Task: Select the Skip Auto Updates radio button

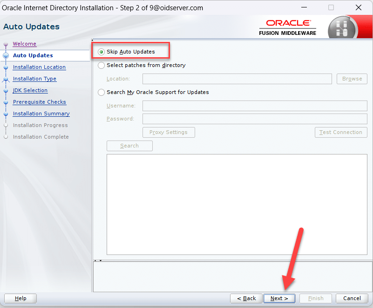Action: pos(102,52)
